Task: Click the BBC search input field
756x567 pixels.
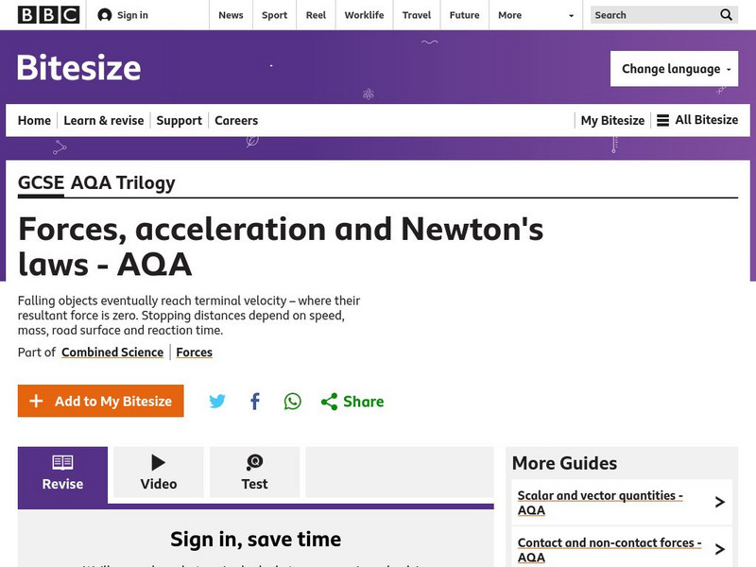Action: pyautogui.click(x=652, y=15)
